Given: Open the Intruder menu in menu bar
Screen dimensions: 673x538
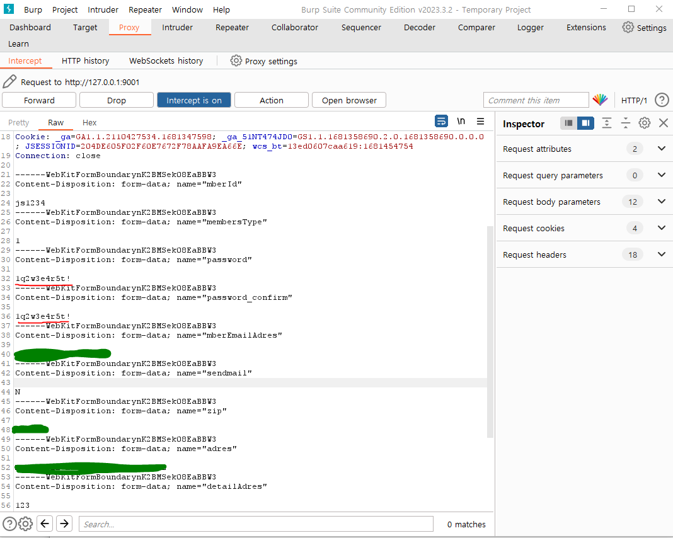Looking at the screenshot, I should click(103, 9).
